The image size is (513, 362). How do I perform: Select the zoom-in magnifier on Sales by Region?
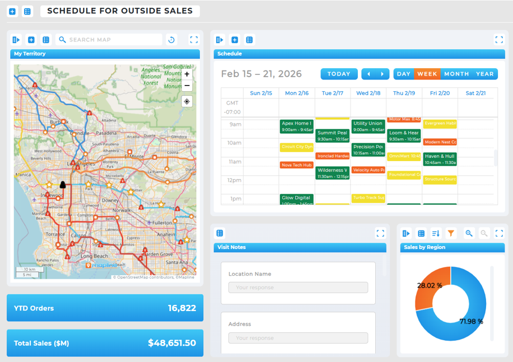coord(469,233)
